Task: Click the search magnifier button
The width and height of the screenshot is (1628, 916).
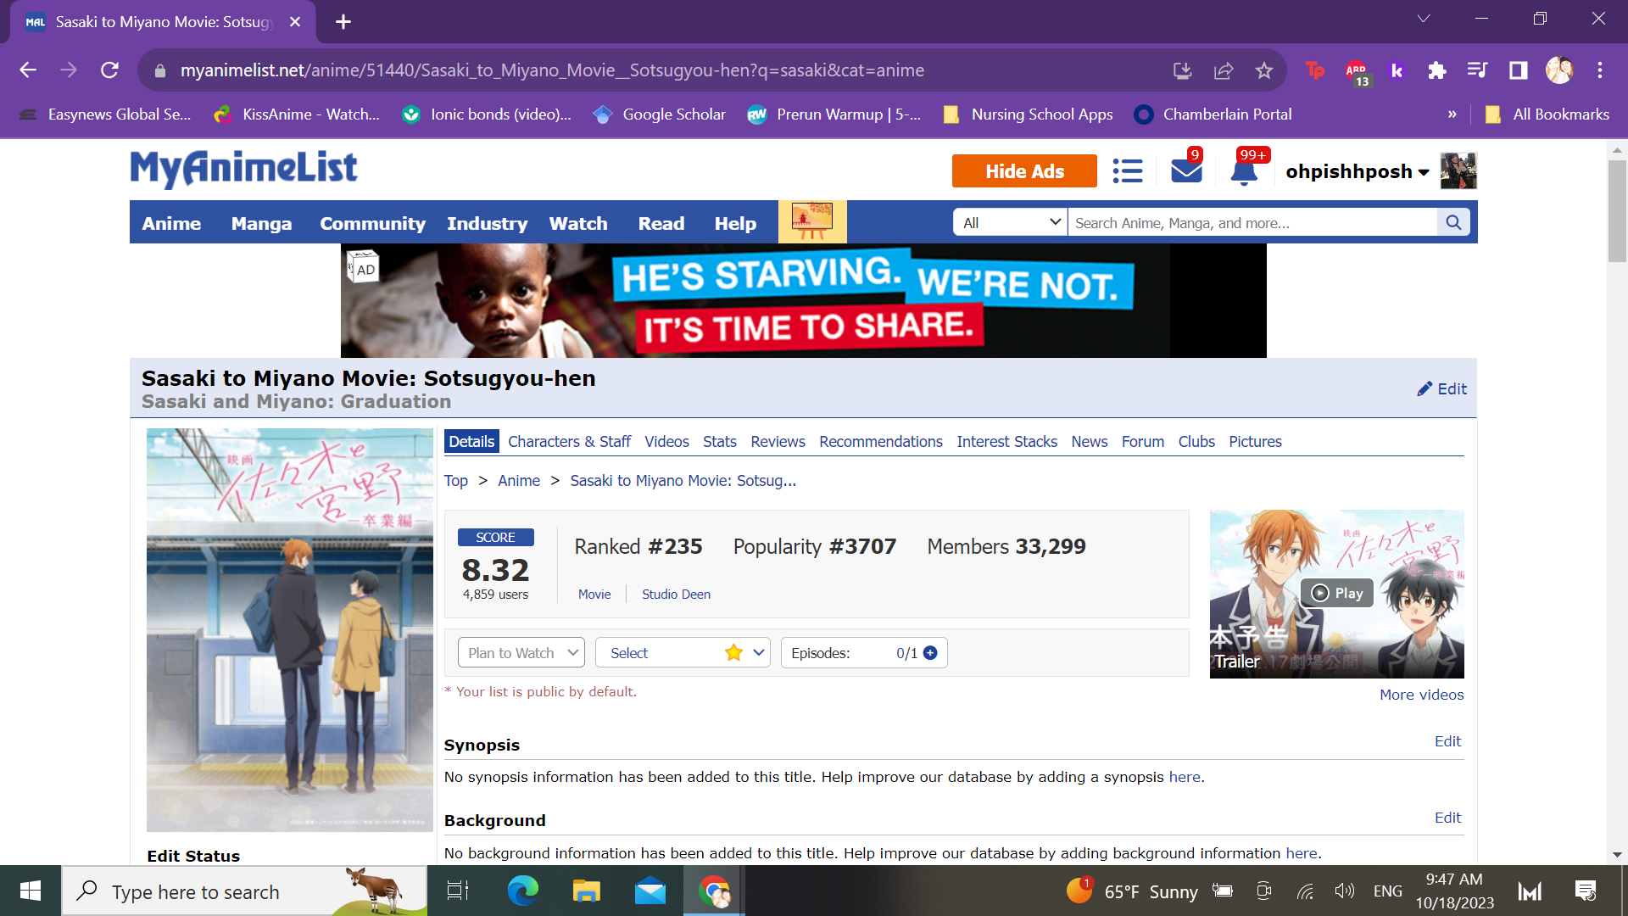Action: pos(1453,222)
